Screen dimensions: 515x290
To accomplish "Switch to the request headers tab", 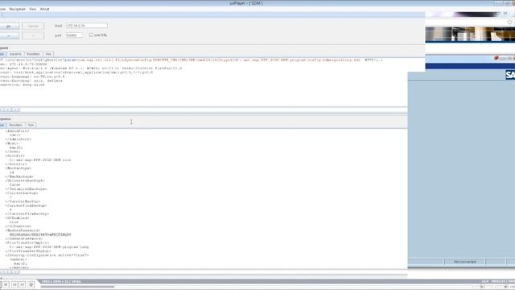I will point(33,54).
